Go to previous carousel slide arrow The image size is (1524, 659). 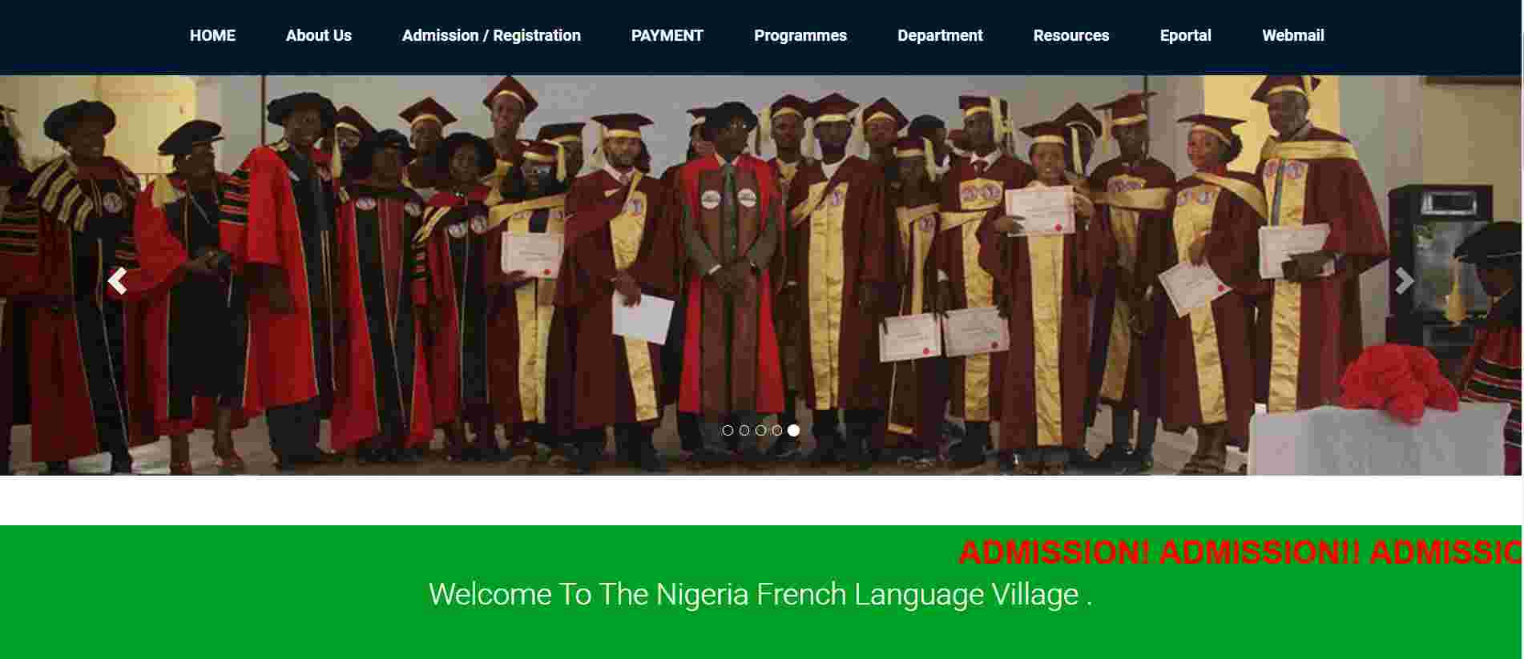[117, 281]
